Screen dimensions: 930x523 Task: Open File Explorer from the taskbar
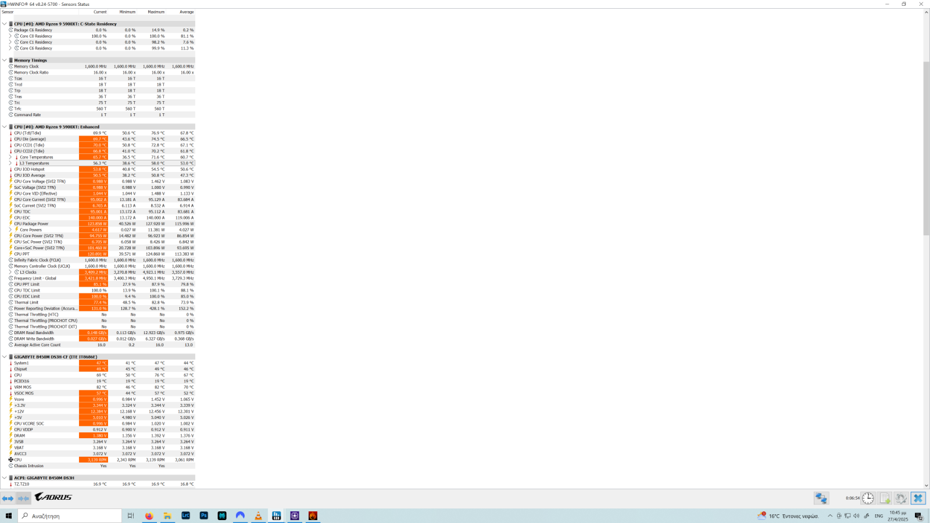[x=167, y=515]
